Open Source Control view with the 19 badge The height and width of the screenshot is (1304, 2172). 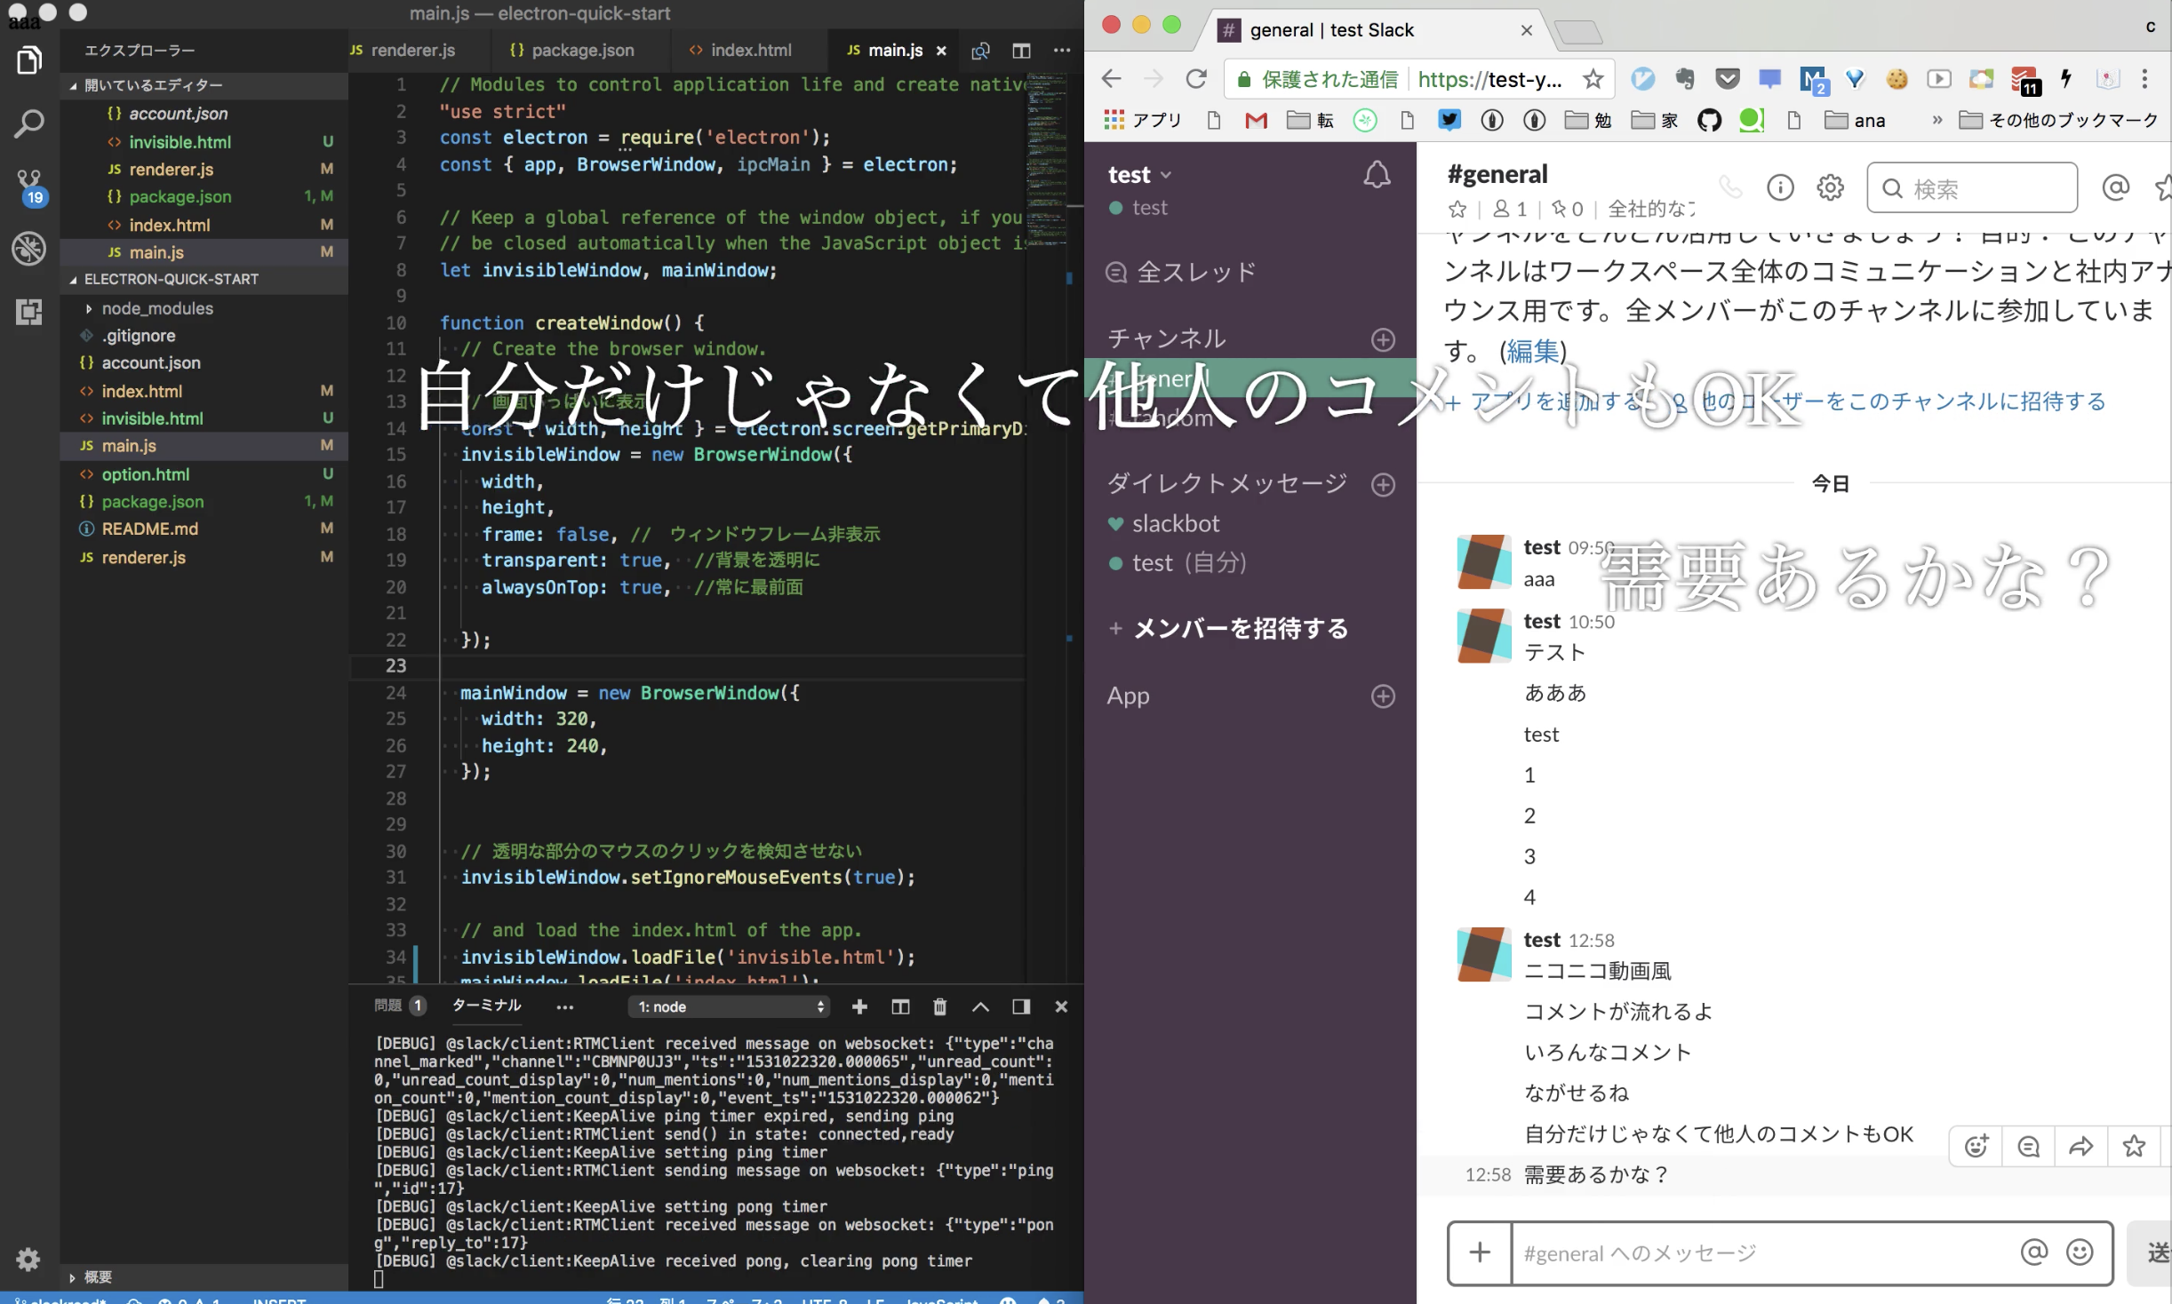[x=29, y=187]
